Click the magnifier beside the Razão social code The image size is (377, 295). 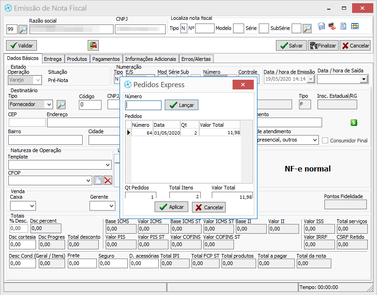tap(23, 29)
